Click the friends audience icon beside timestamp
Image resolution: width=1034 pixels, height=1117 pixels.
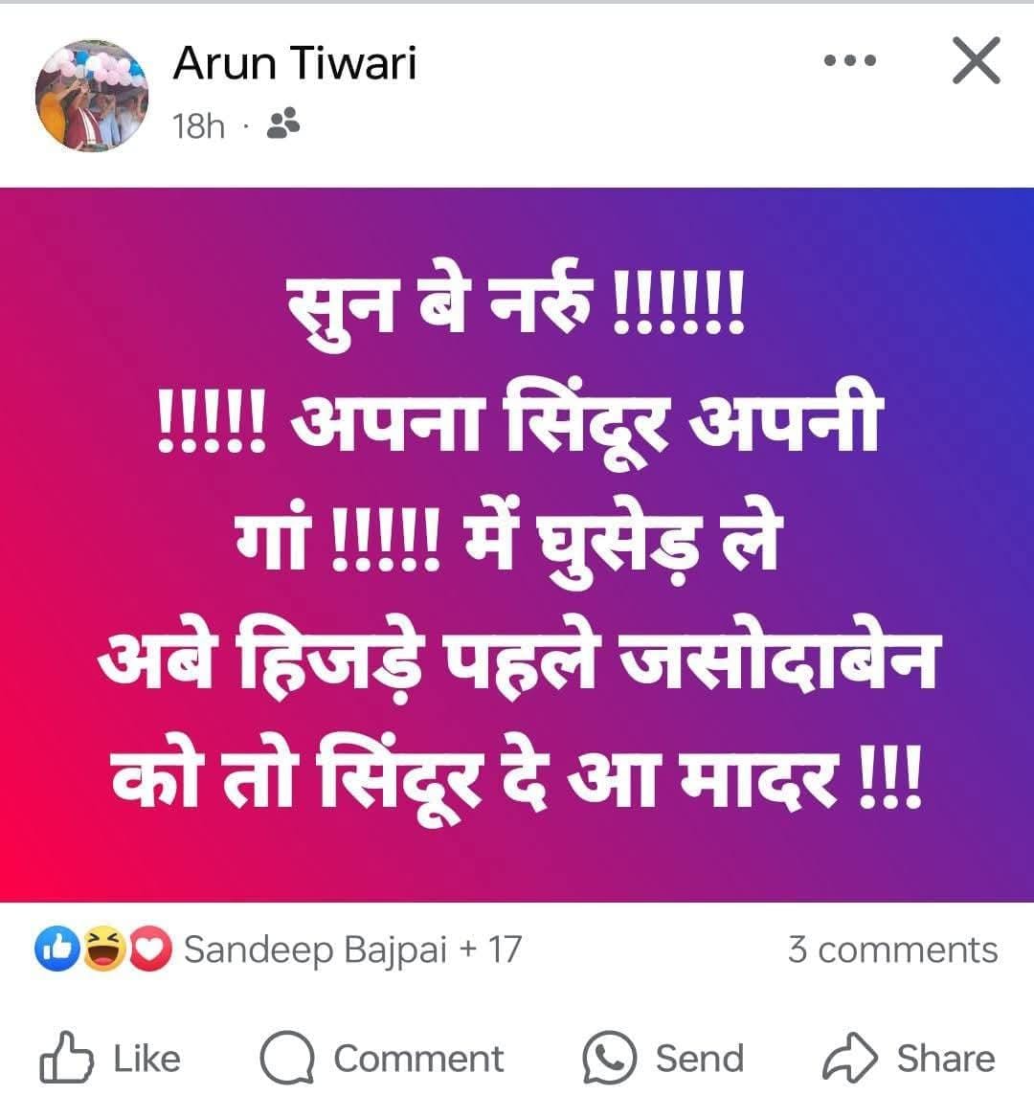[x=282, y=123]
